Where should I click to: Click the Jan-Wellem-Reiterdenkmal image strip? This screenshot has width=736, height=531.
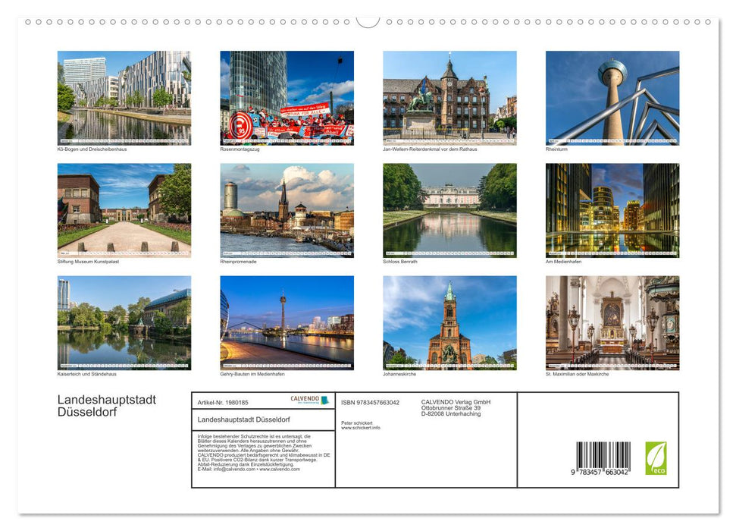click(449, 97)
